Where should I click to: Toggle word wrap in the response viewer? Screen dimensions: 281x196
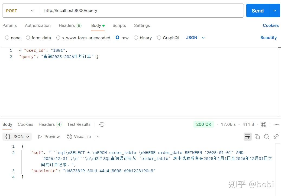pos(247,137)
